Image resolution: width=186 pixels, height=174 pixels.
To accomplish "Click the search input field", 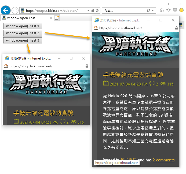I will tap(123, 11).
